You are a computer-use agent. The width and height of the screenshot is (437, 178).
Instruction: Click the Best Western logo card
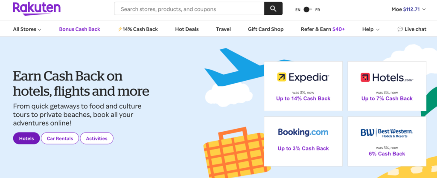point(387,141)
